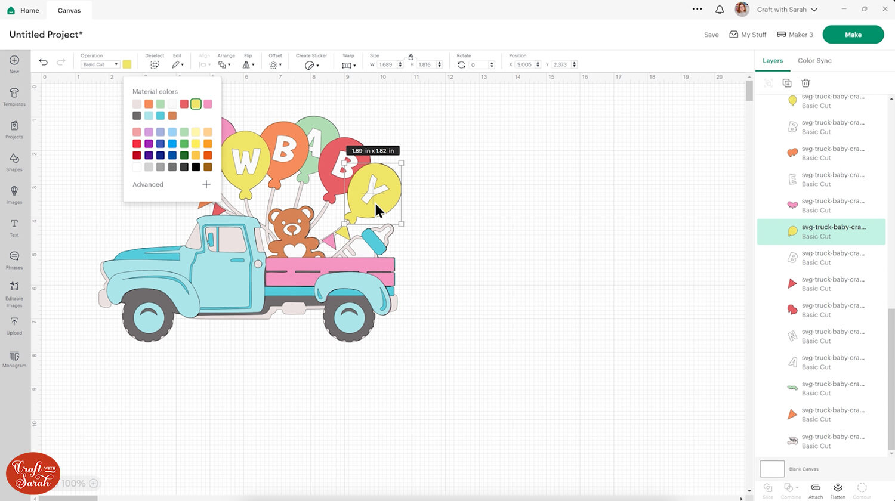Duplicate layer using the duplicate icon
895x501 pixels.
[787, 83]
